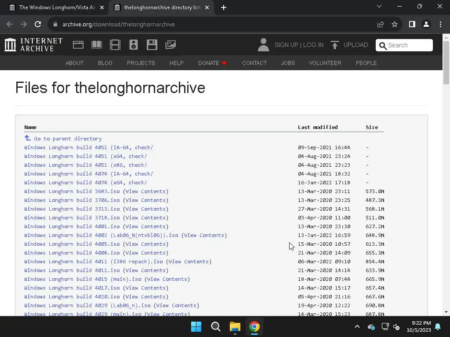Download Windows Longhorn build 4020.iso
This screenshot has height=337, width=450.
point(72,297)
